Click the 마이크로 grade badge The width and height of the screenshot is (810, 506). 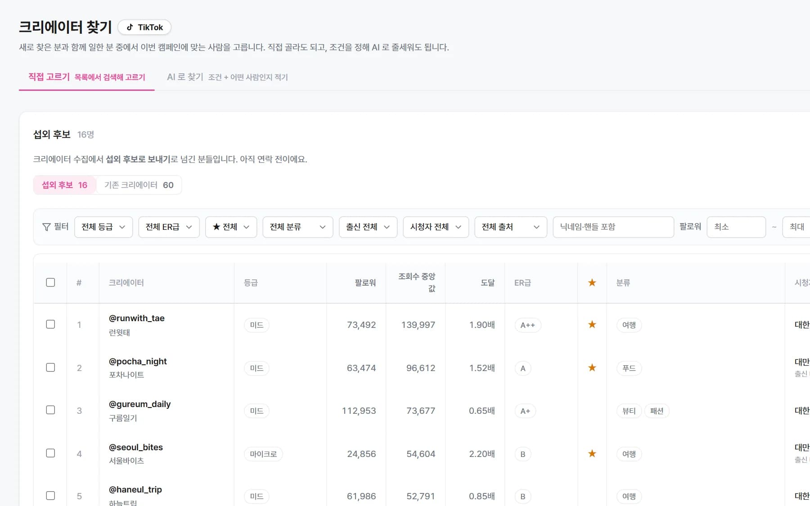pyautogui.click(x=264, y=454)
